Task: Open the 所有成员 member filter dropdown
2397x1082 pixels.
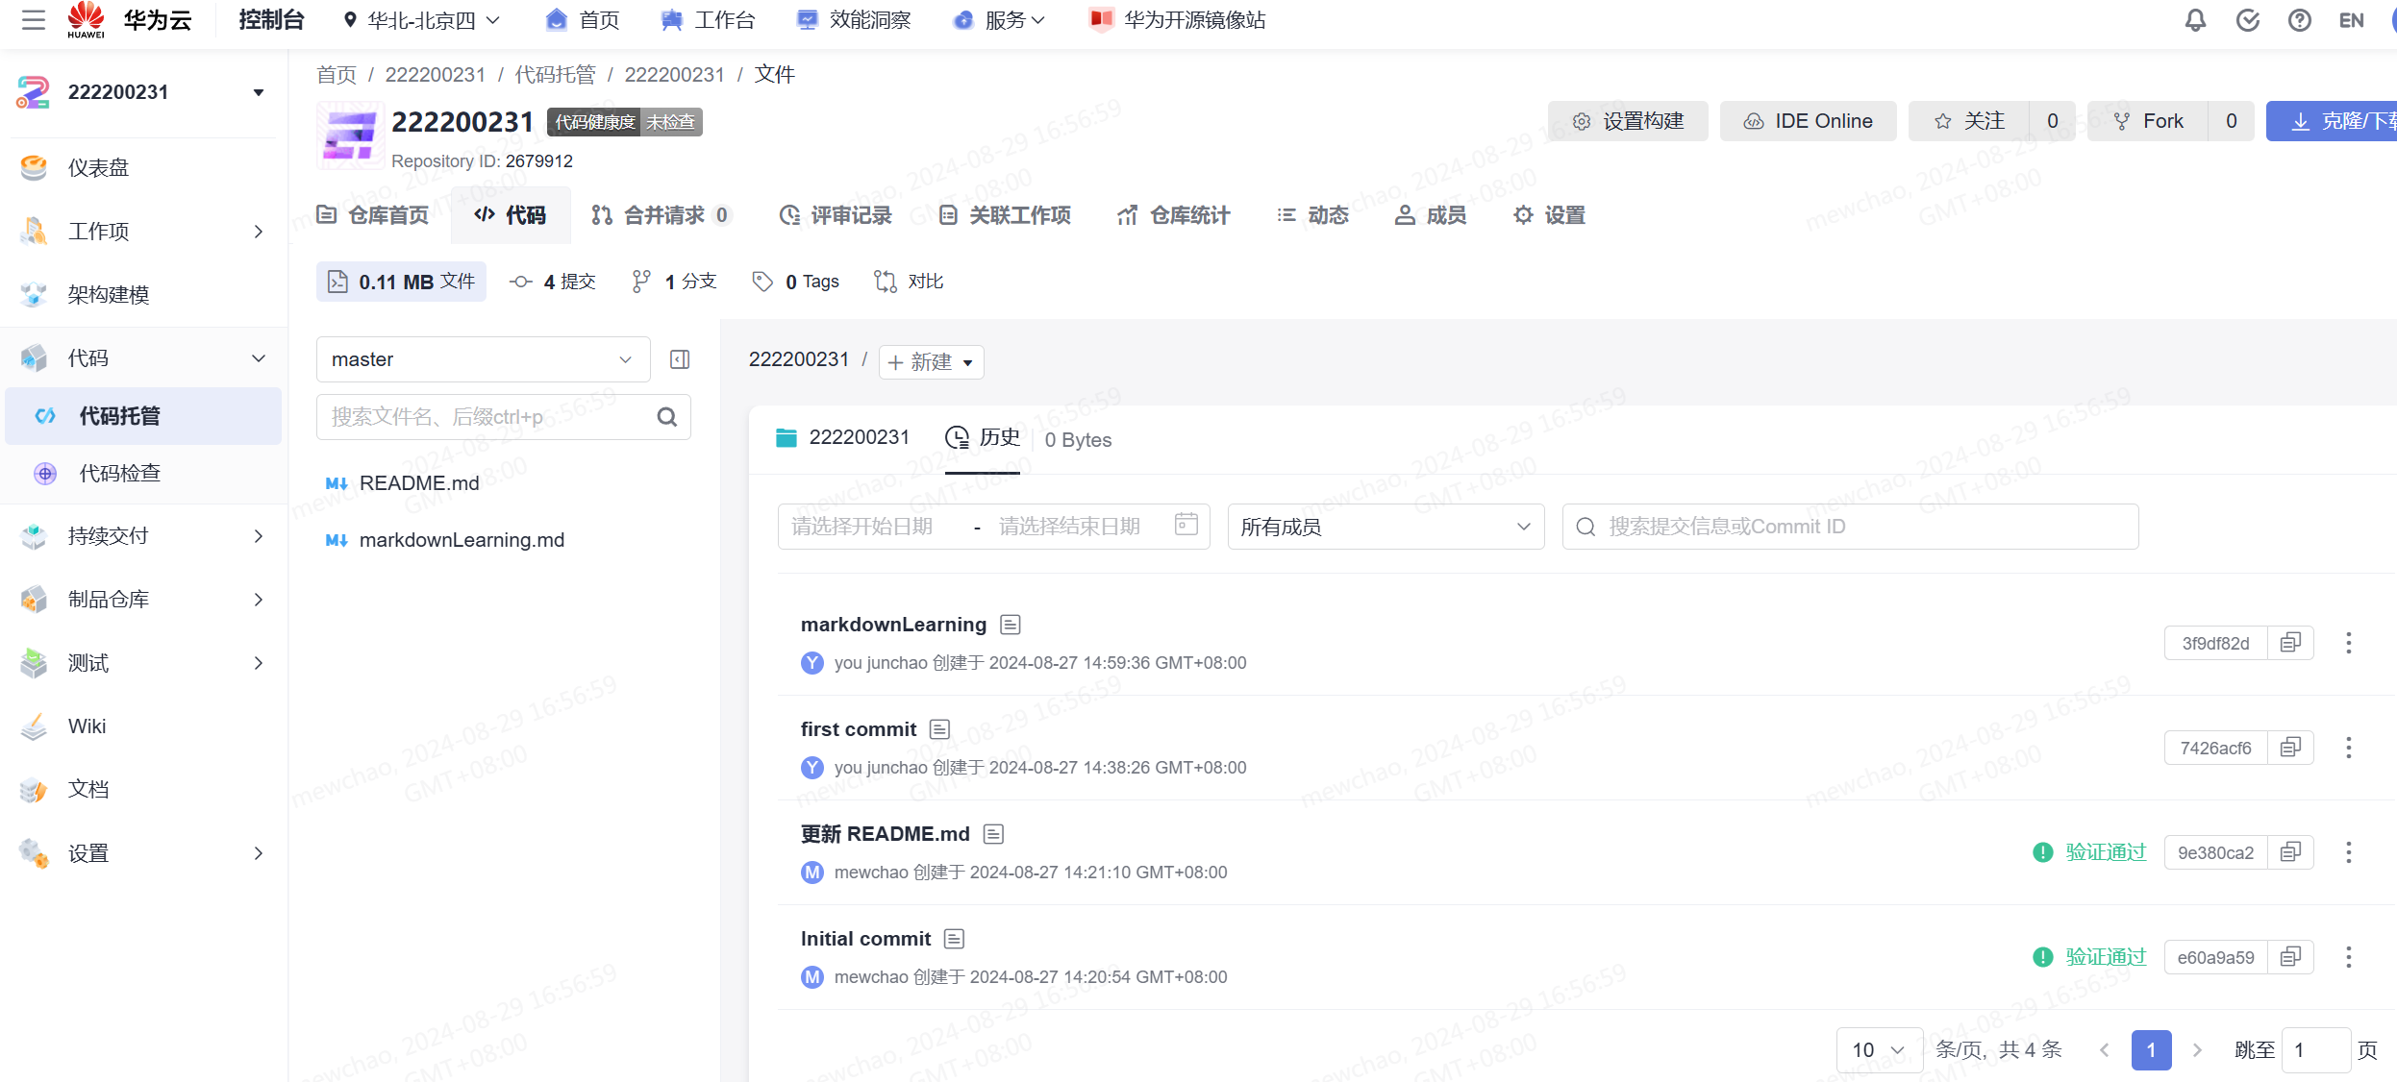Action: (x=1386, y=527)
